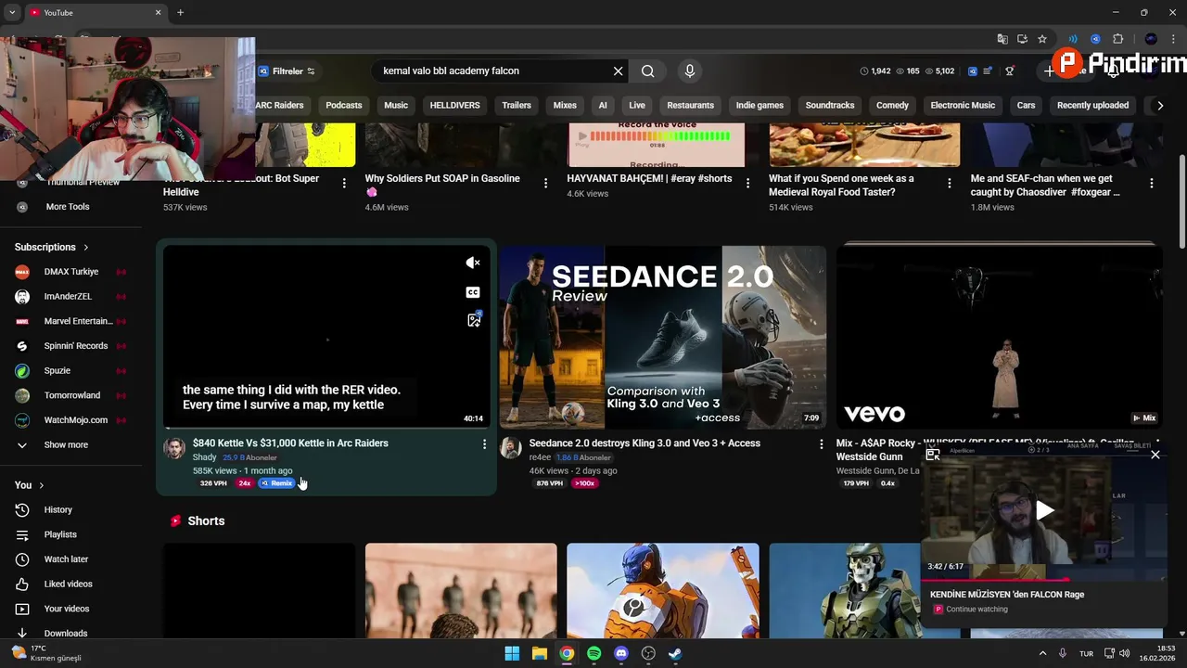Open options menu for Seedance 2.0 video

tap(821, 444)
